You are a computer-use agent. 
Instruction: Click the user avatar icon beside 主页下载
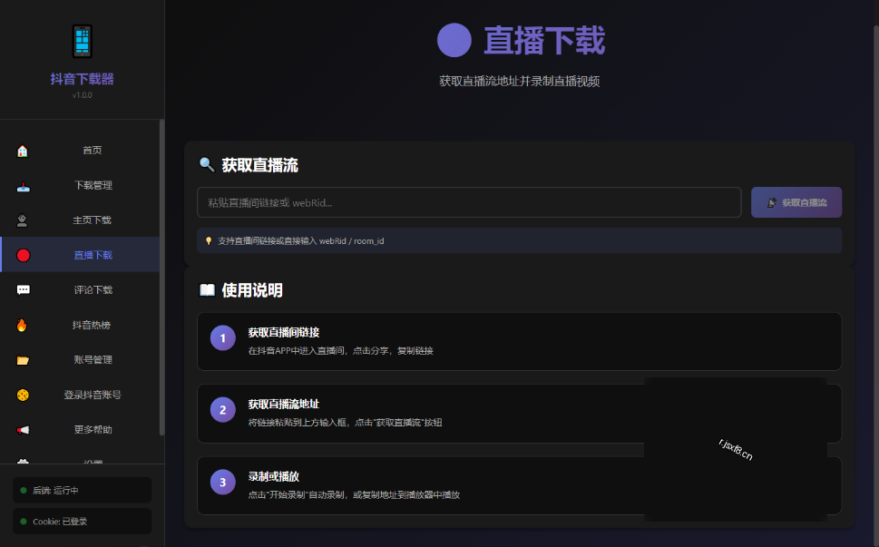coord(23,220)
